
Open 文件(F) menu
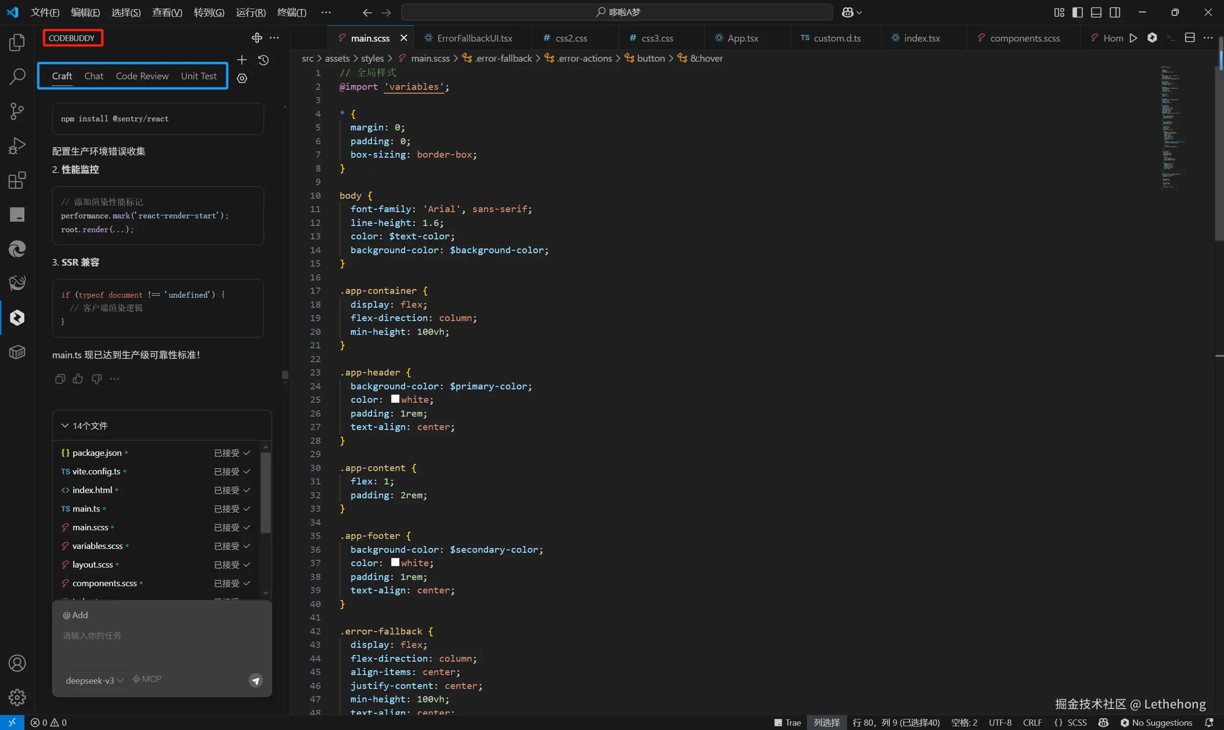coord(45,12)
